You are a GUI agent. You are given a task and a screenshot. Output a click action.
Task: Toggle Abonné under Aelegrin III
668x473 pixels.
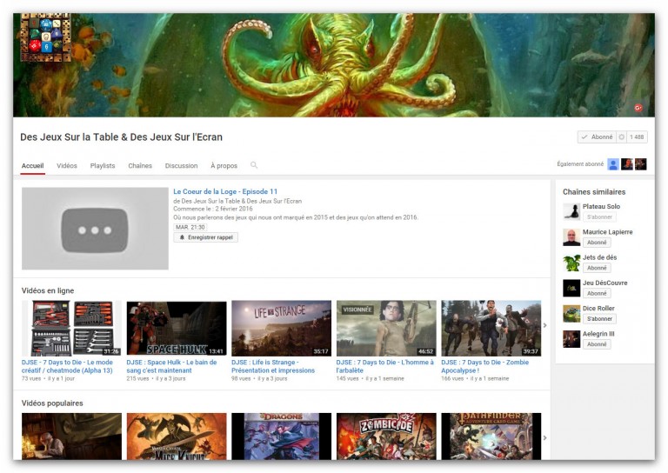point(597,344)
